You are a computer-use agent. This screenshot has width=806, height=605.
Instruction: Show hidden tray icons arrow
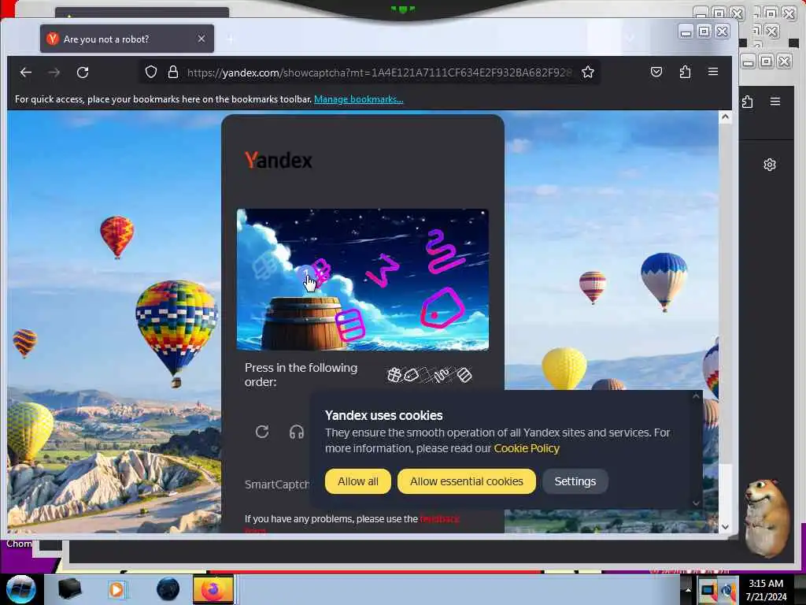pyautogui.click(x=688, y=590)
